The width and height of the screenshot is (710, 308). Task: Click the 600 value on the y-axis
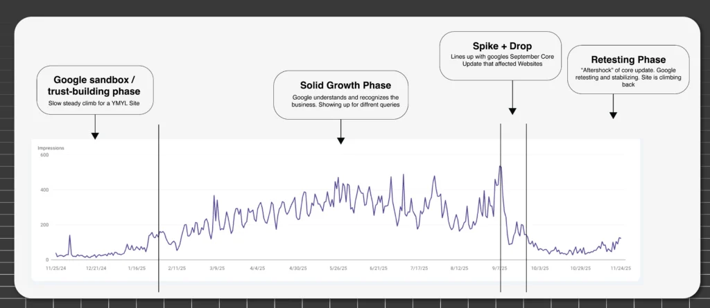[43, 155]
